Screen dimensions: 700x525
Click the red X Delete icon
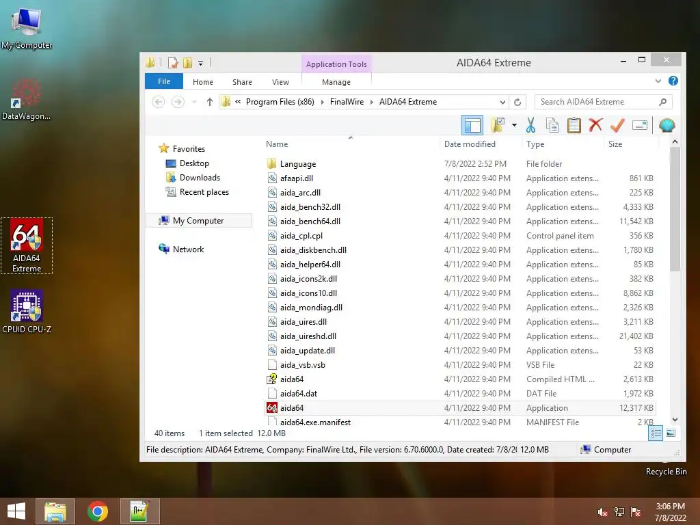click(x=595, y=126)
